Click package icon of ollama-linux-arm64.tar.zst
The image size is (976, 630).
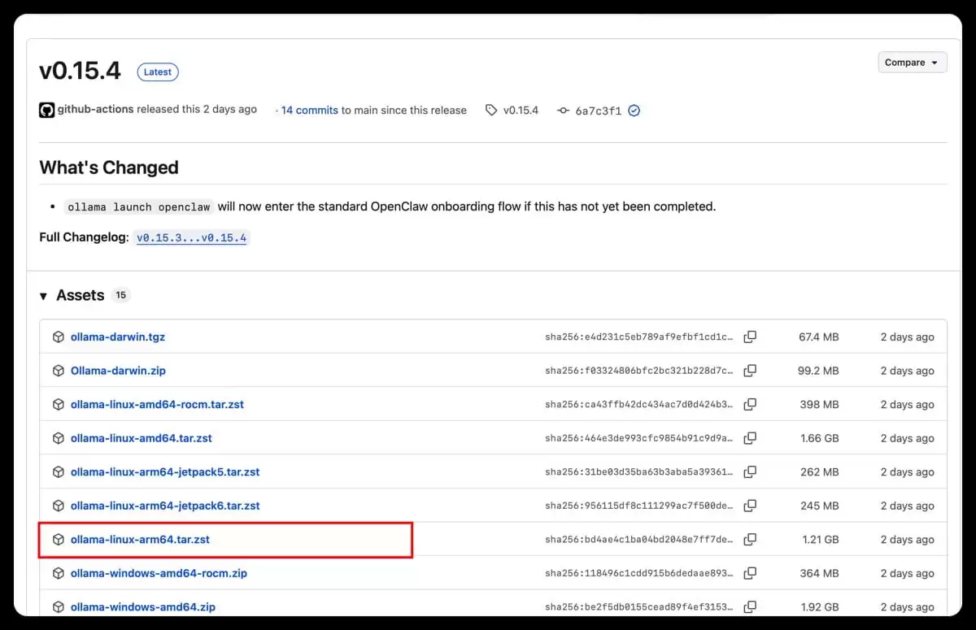59,539
